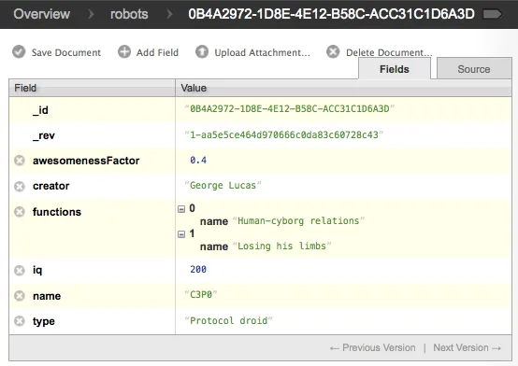Select the _id field name

click(x=40, y=110)
